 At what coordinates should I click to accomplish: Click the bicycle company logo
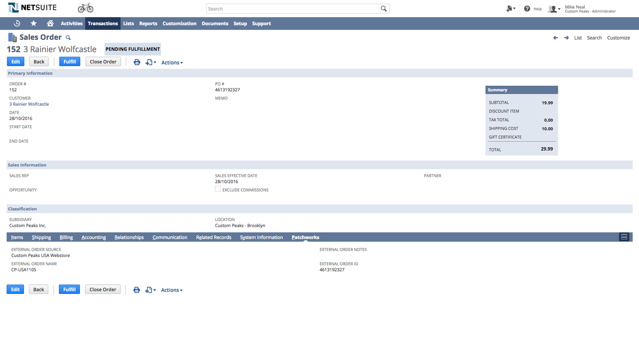pos(85,8)
